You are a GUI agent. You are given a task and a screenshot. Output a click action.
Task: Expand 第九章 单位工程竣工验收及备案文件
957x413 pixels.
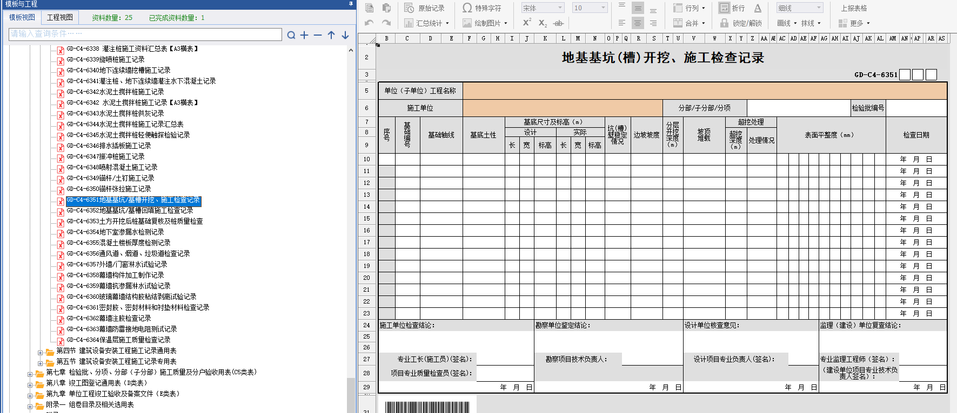30,396
